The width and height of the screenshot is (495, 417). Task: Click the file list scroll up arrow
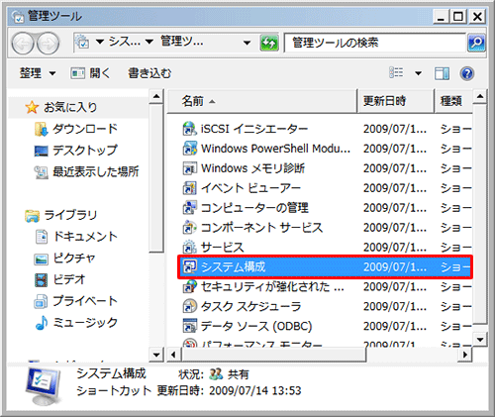click(480, 96)
